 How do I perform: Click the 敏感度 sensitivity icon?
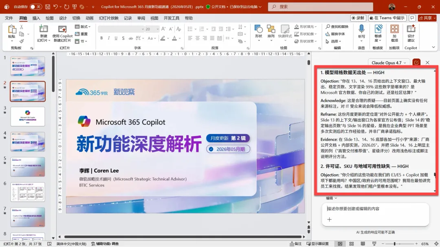pyautogui.click(x=378, y=29)
